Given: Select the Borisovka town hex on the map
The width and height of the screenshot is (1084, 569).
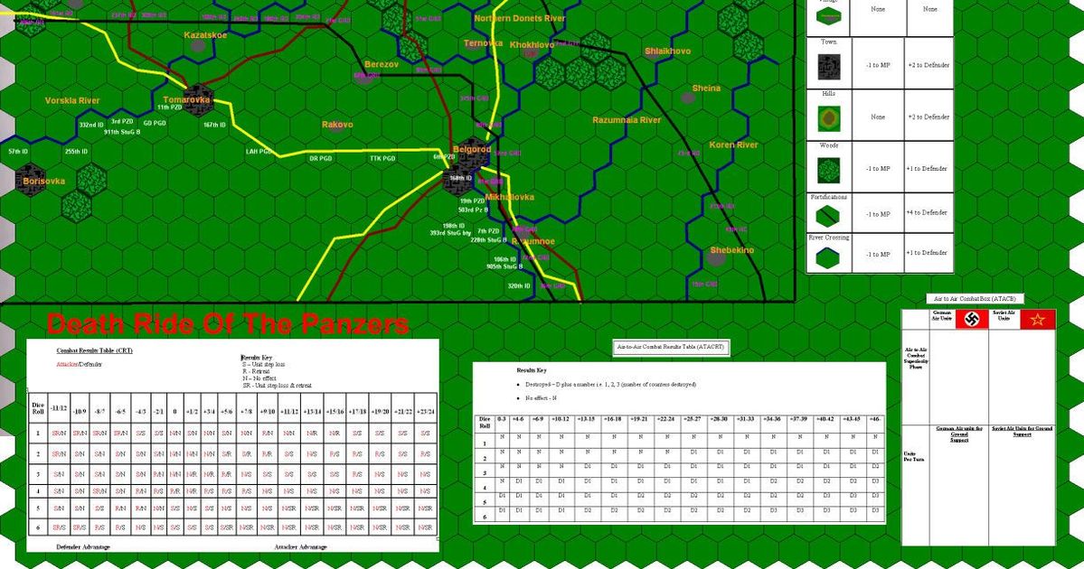Looking at the screenshot, I should point(31,181).
